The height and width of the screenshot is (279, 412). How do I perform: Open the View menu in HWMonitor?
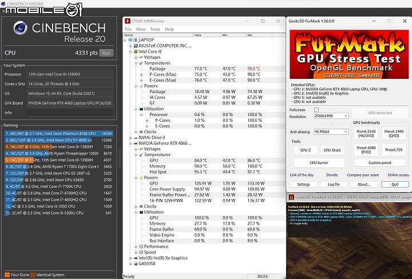tap(141, 29)
